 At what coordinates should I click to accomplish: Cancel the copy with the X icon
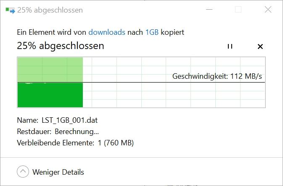[260, 46]
